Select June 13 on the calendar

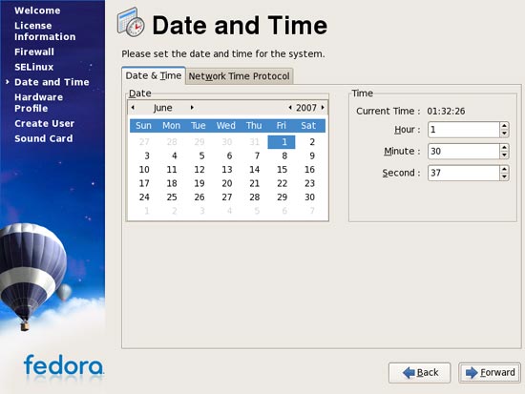tap(226, 170)
